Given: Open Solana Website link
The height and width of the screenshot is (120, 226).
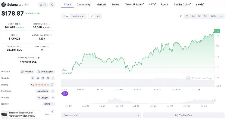Looking at the screenshot, I should (x=27, y=72).
